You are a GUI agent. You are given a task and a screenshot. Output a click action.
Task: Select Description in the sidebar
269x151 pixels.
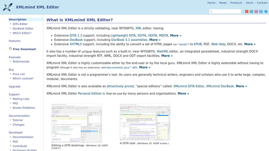pyautogui.click(x=18, y=20)
